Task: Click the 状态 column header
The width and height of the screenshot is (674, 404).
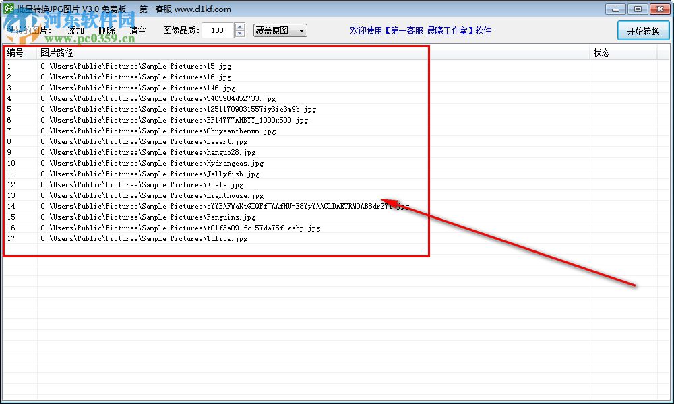Action: pyautogui.click(x=602, y=53)
